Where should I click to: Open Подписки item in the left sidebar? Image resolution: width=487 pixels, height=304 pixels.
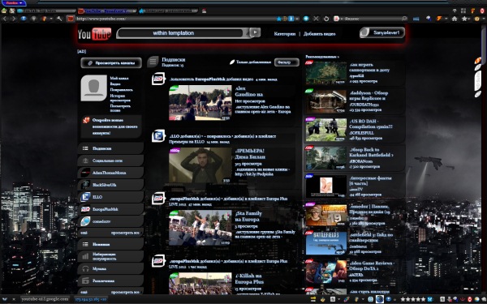point(110,148)
